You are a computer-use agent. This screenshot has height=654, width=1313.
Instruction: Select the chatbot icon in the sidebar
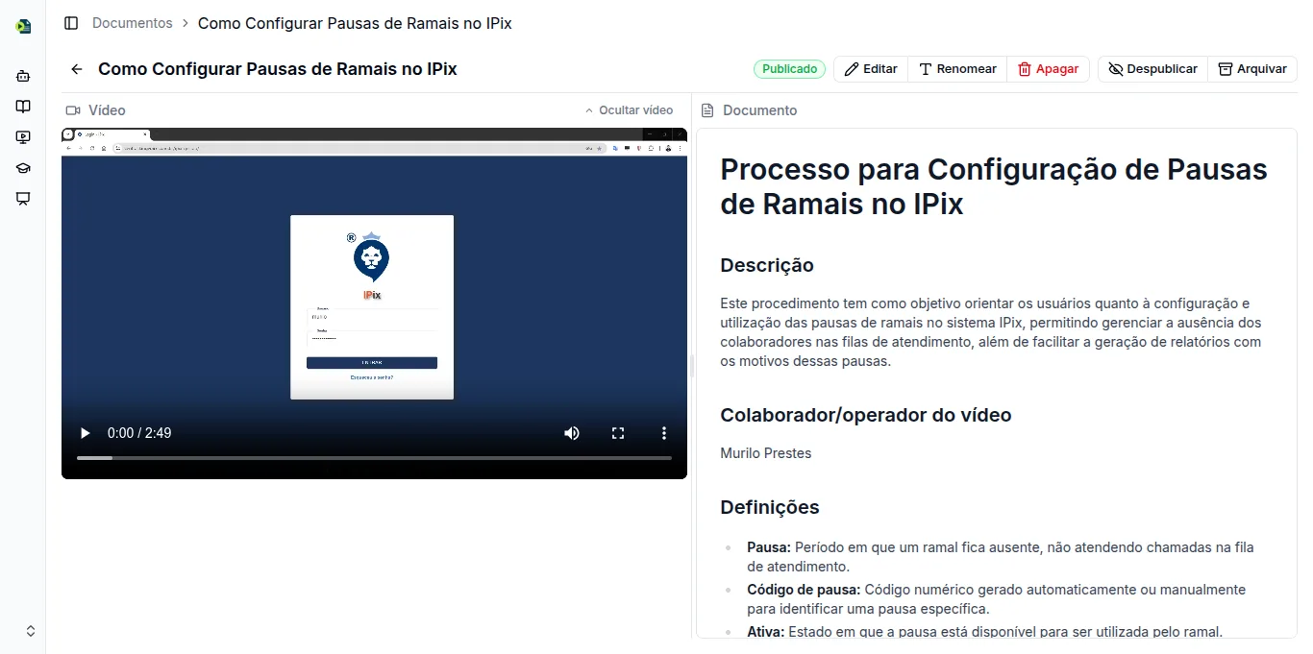22,76
